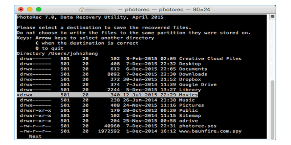Choose the Pictures directory
Viewport: 291px width, 145px height.
[191, 105]
